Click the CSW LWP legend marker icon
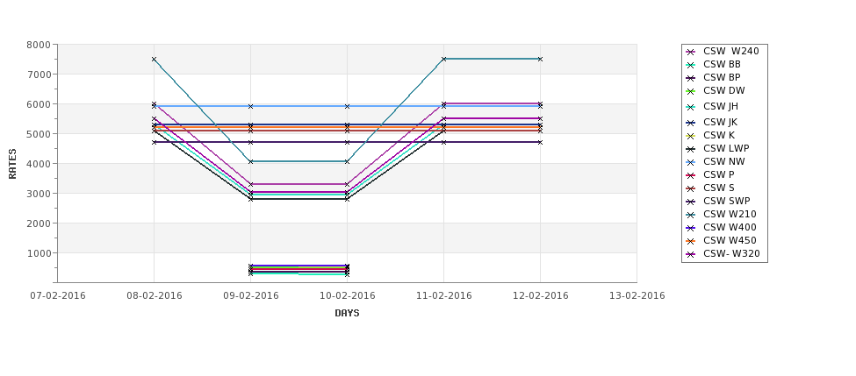The image size is (856, 376). [x=691, y=149]
